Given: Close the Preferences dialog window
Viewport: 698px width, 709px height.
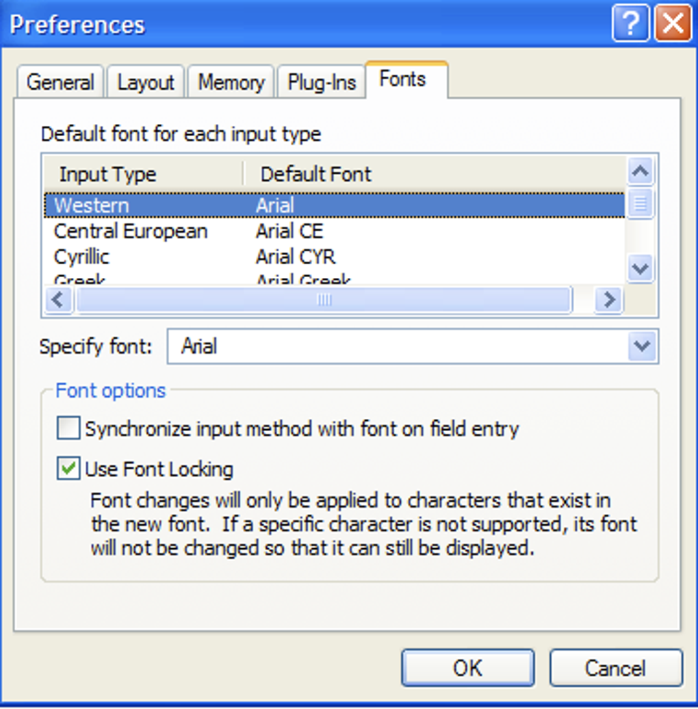Looking at the screenshot, I should click(673, 25).
